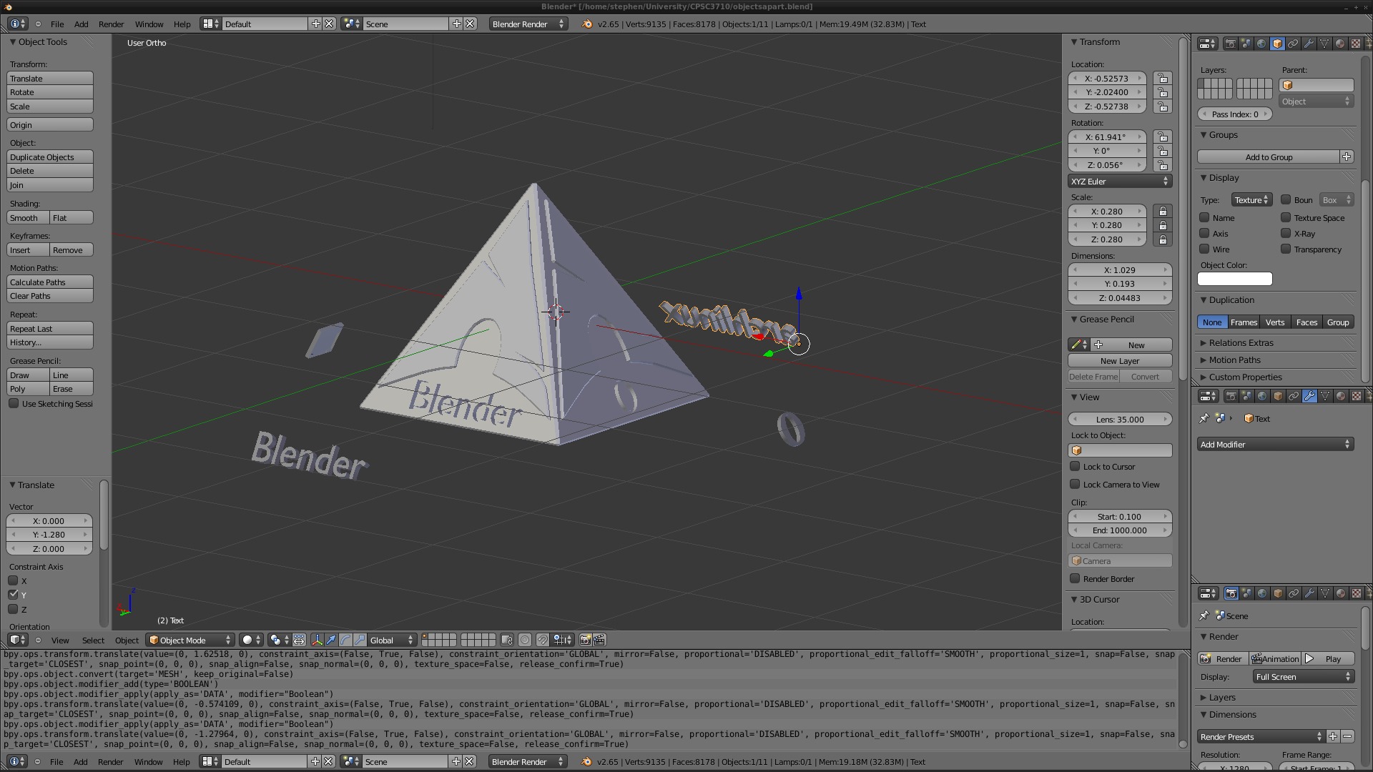Toggle snap magnet icon
The height and width of the screenshot is (772, 1373).
(x=543, y=640)
